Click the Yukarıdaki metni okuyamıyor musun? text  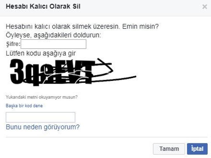tap(42, 97)
